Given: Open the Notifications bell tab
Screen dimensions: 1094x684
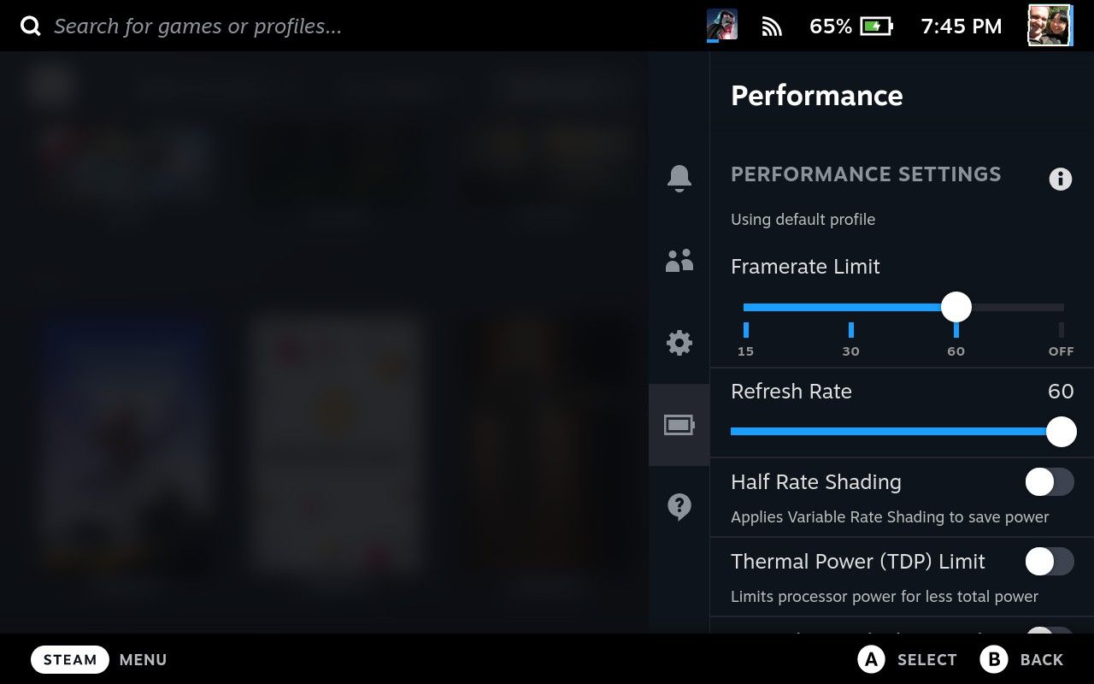Looking at the screenshot, I should coord(679,178).
